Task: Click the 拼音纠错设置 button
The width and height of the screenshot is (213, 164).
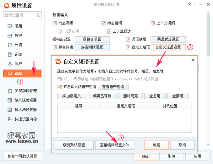Action: coord(92,47)
